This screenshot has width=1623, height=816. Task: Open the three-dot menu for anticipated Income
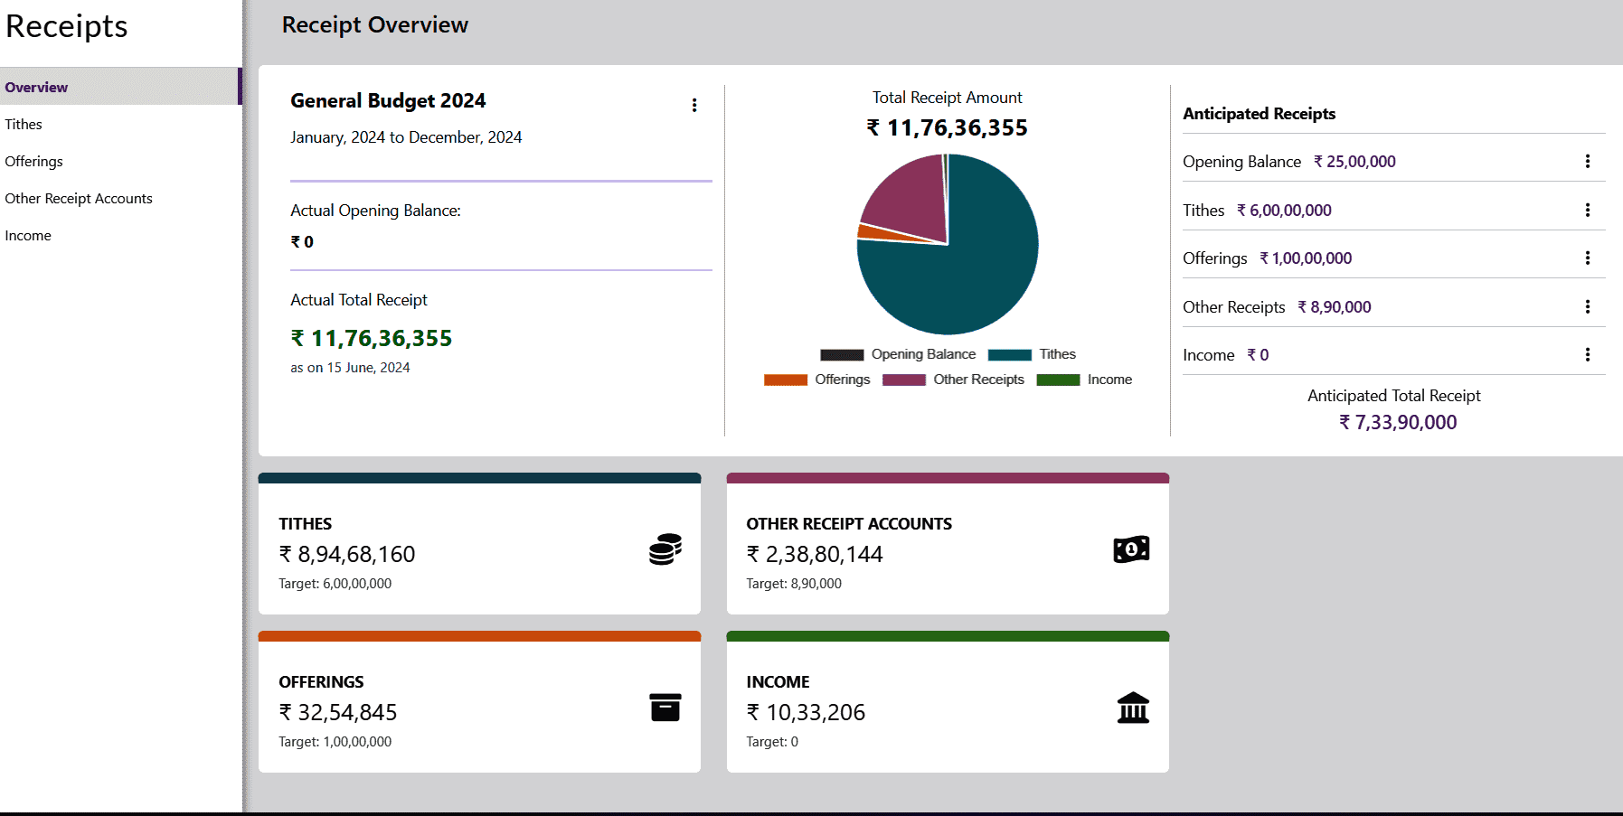1587,355
